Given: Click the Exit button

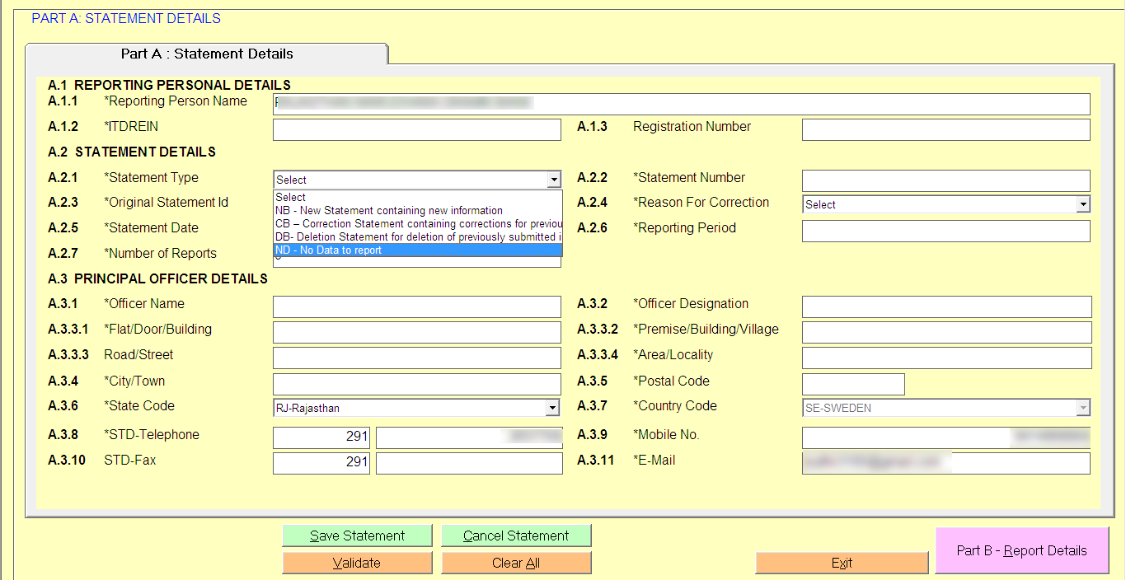Looking at the screenshot, I should [x=842, y=563].
